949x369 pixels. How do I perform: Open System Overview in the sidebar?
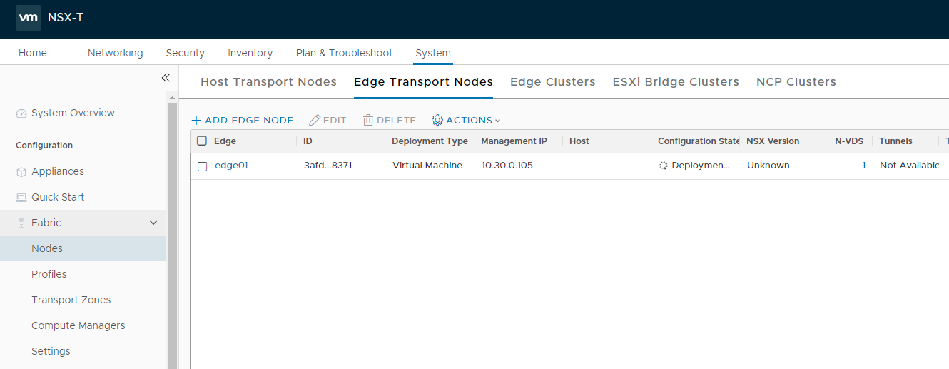click(73, 113)
